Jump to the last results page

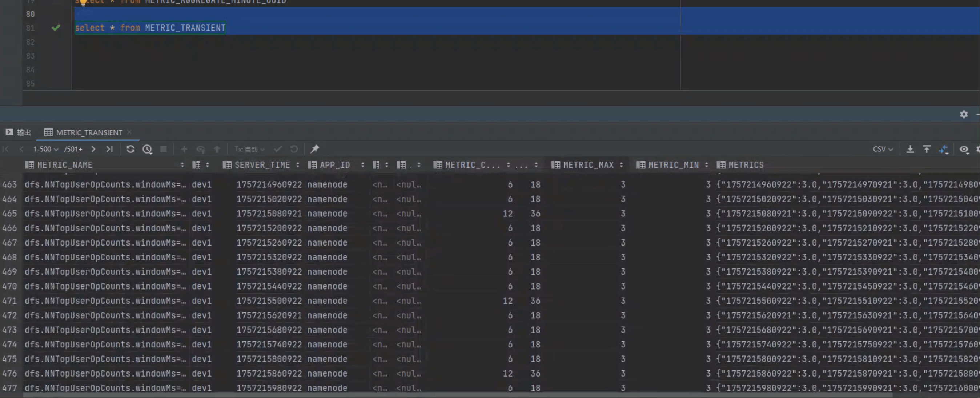(109, 149)
